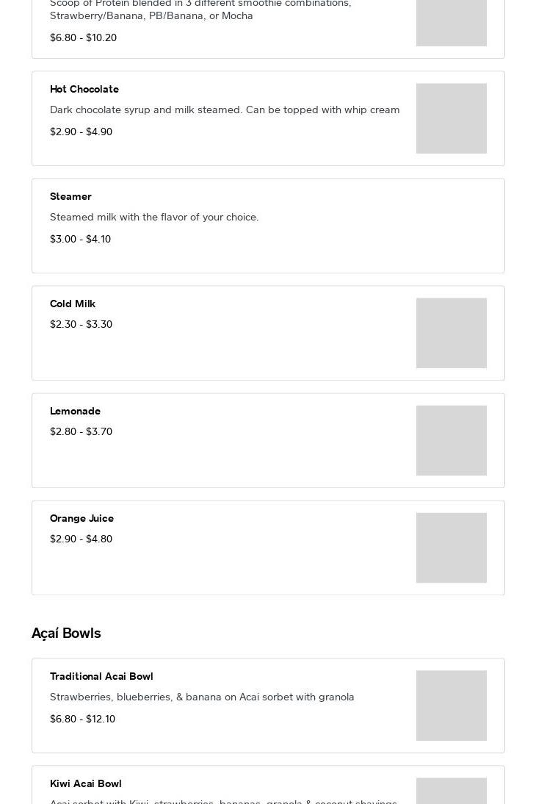536x804 pixels.
Task: Click the Hot Chocolate placeholder image
Action: pyautogui.click(x=451, y=118)
